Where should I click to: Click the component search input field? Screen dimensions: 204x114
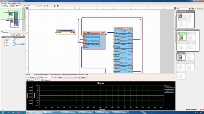183,9
